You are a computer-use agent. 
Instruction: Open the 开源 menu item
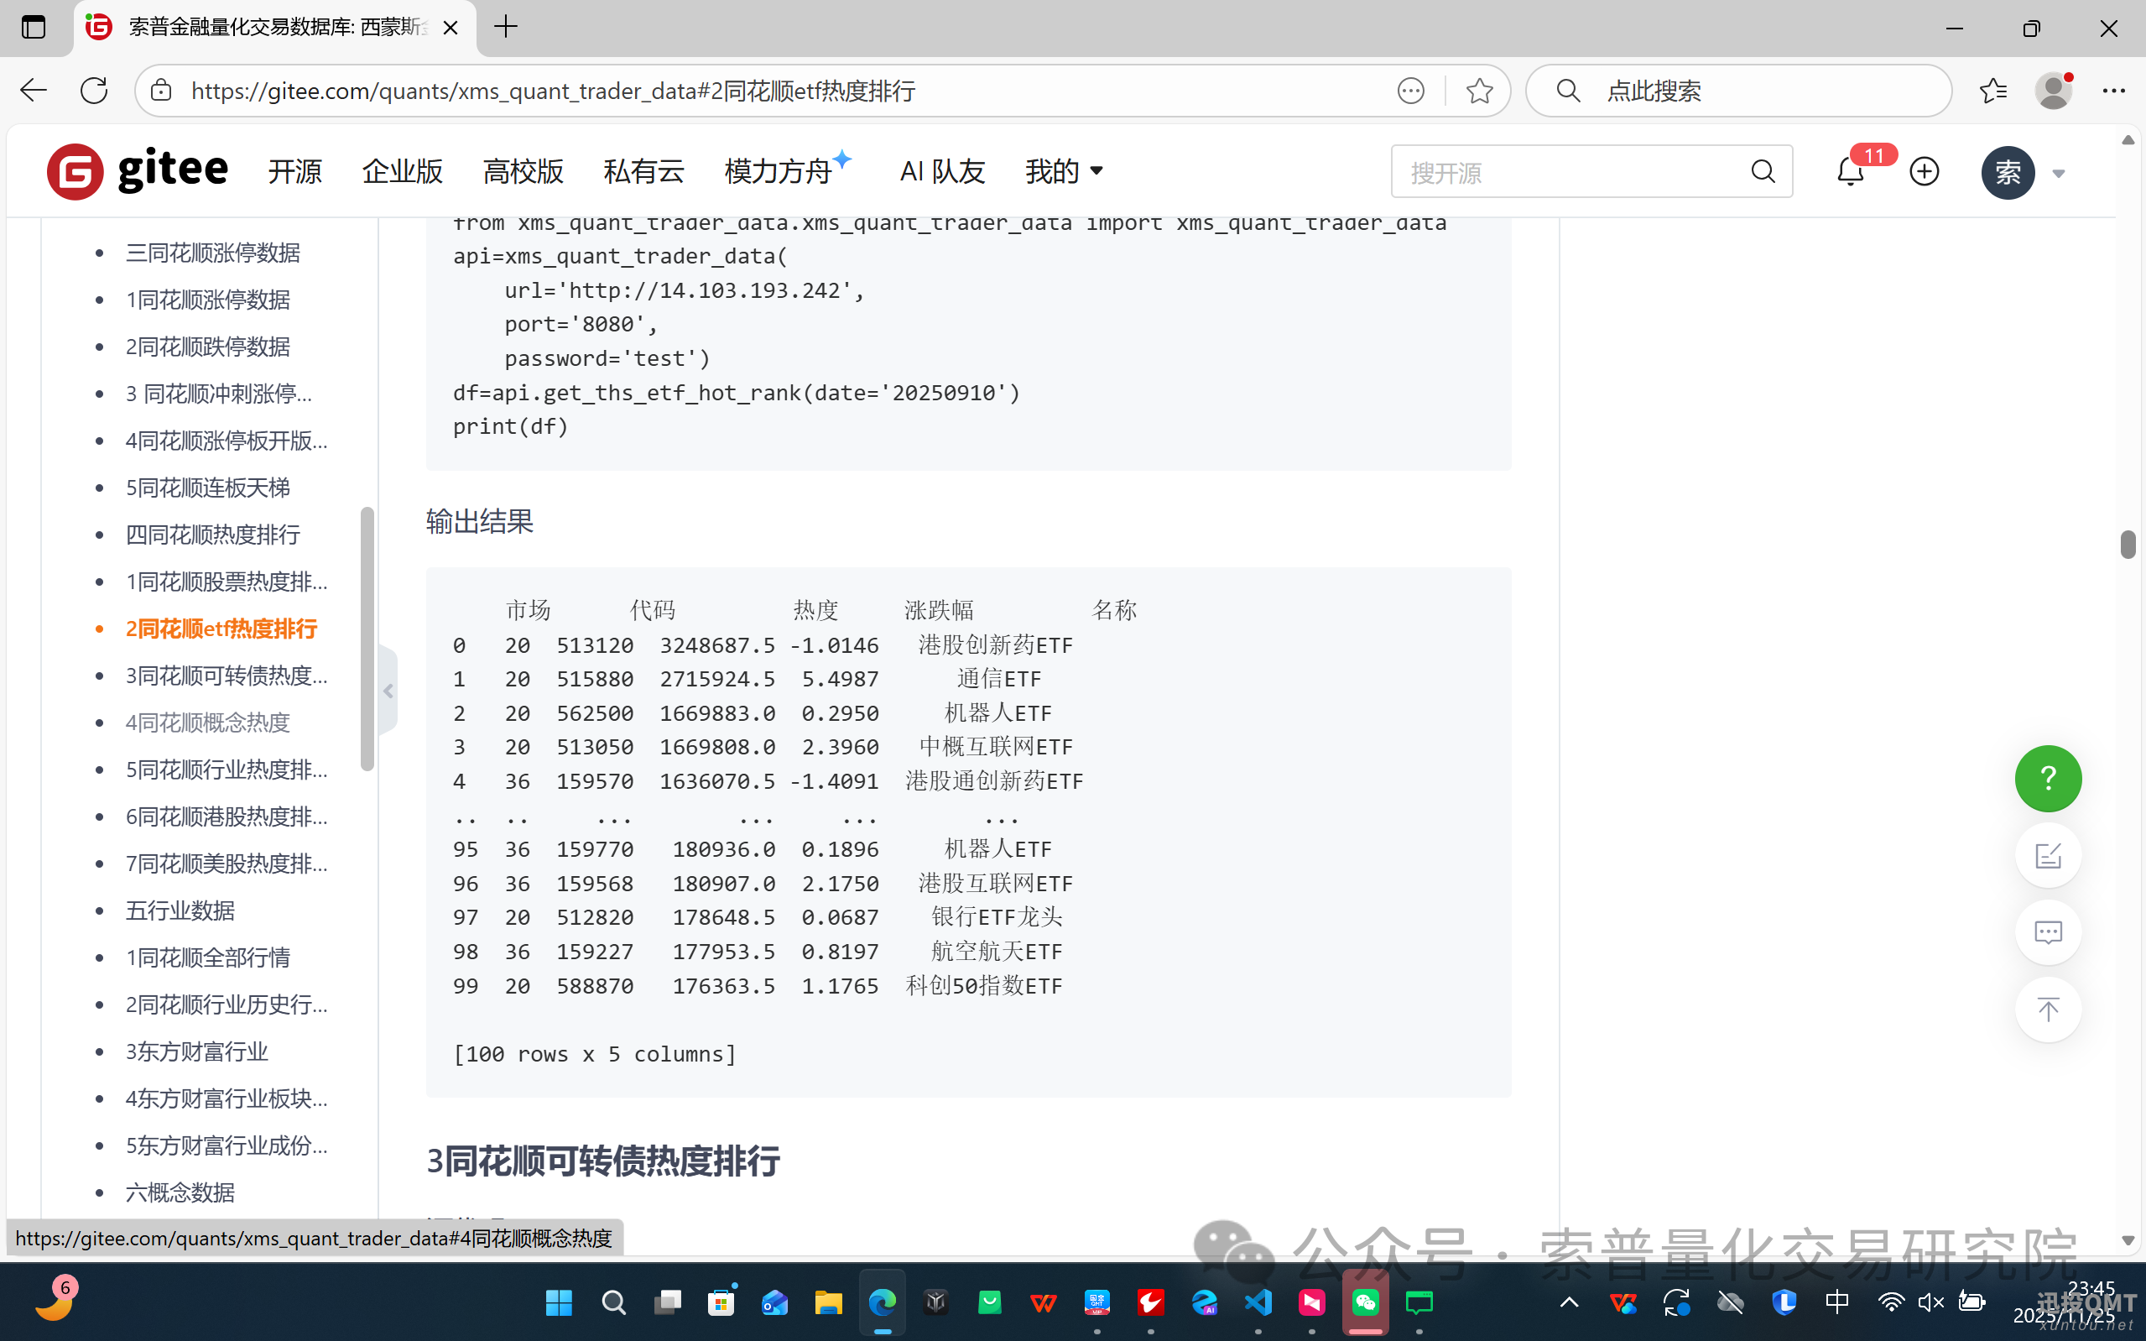pyautogui.click(x=294, y=171)
